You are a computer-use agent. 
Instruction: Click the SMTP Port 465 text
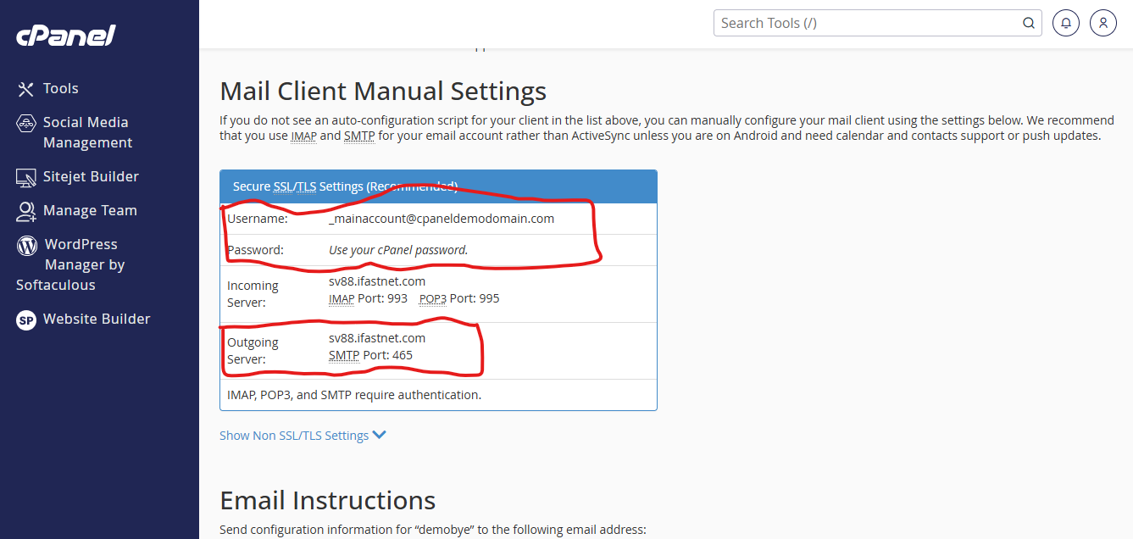[x=370, y=355]
